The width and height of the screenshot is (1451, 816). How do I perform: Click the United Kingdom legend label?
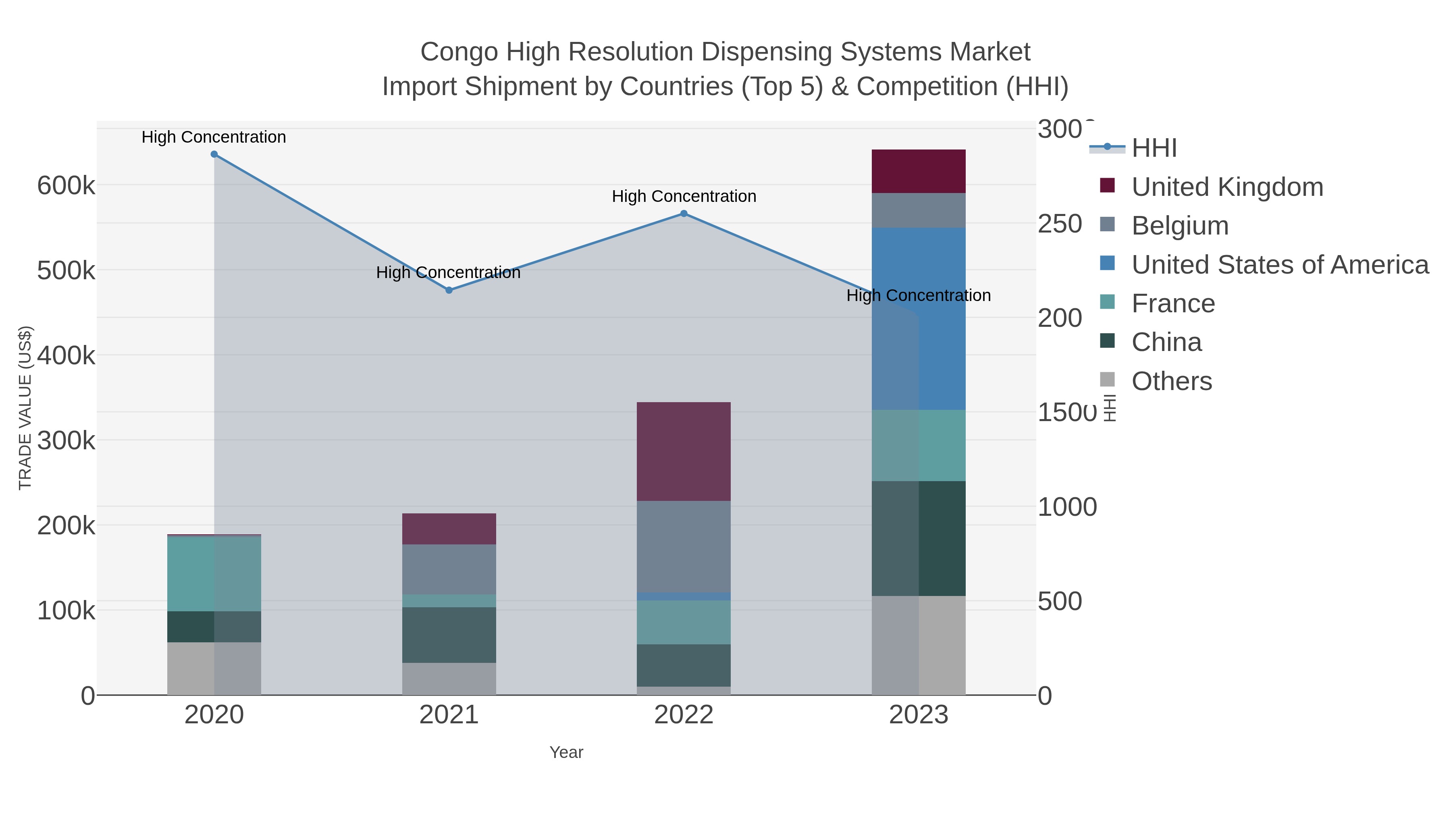point(1227,187)
